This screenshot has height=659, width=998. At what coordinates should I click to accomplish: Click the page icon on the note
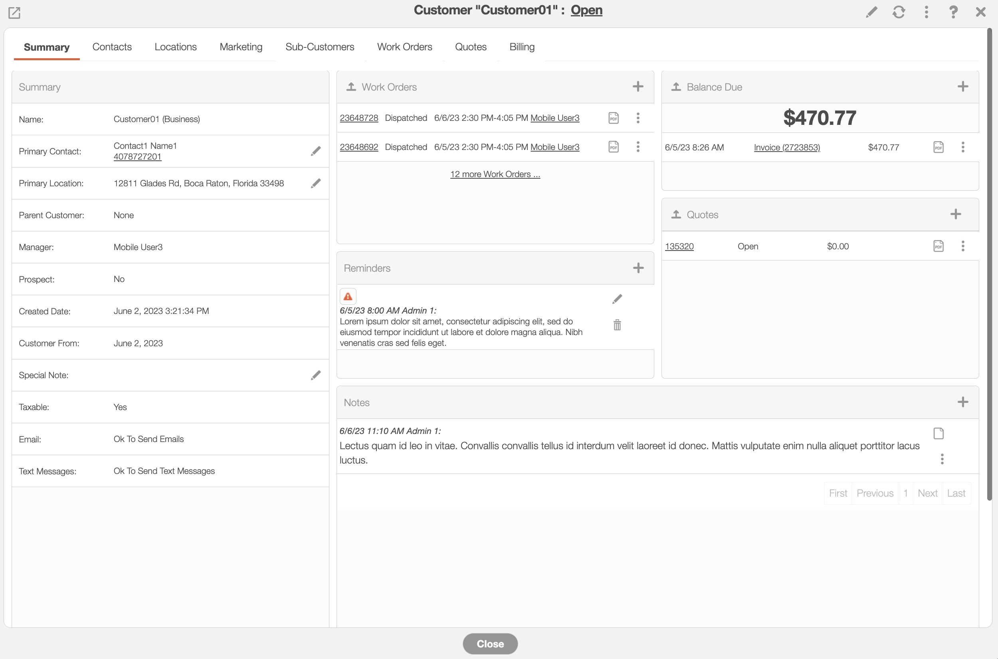point(938,433)
